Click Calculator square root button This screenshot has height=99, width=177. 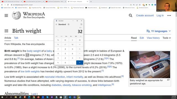(x=72, y=45)
